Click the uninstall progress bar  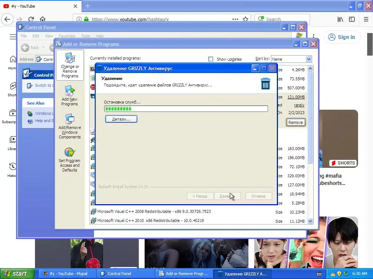pyautogui.click(x=186, y=109)
